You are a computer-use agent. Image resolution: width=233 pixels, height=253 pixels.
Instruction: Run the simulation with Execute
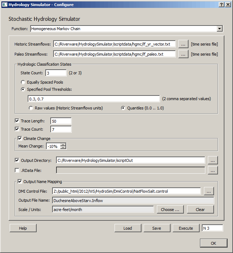[x=186, y=228]
